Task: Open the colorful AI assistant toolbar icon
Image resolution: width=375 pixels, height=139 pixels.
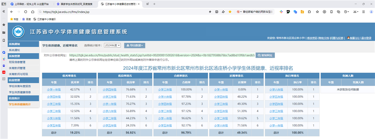Action: click(282, 12)
